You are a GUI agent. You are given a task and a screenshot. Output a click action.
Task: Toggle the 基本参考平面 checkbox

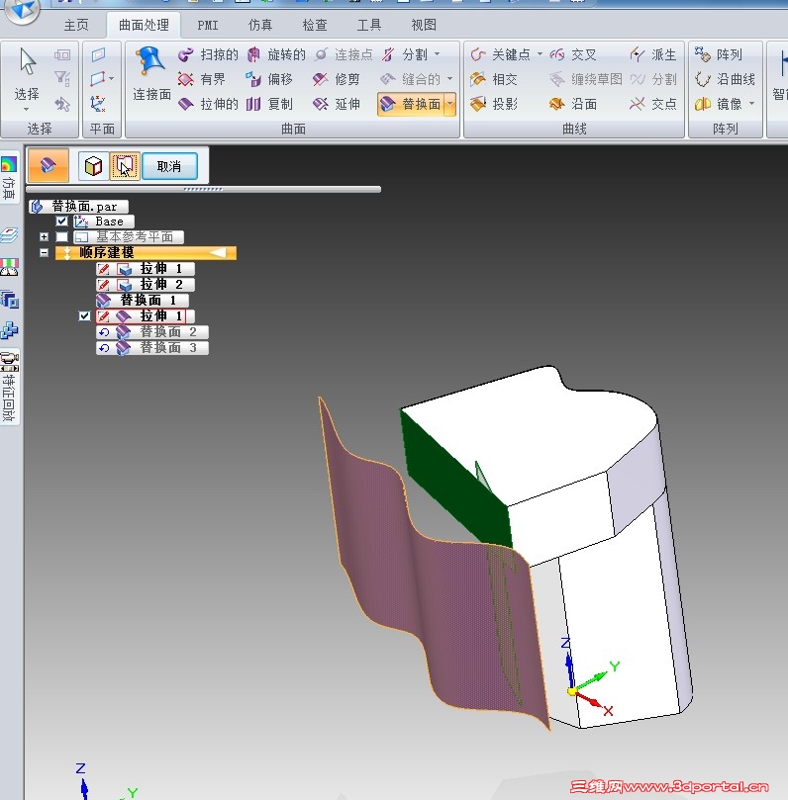(61, 236)
